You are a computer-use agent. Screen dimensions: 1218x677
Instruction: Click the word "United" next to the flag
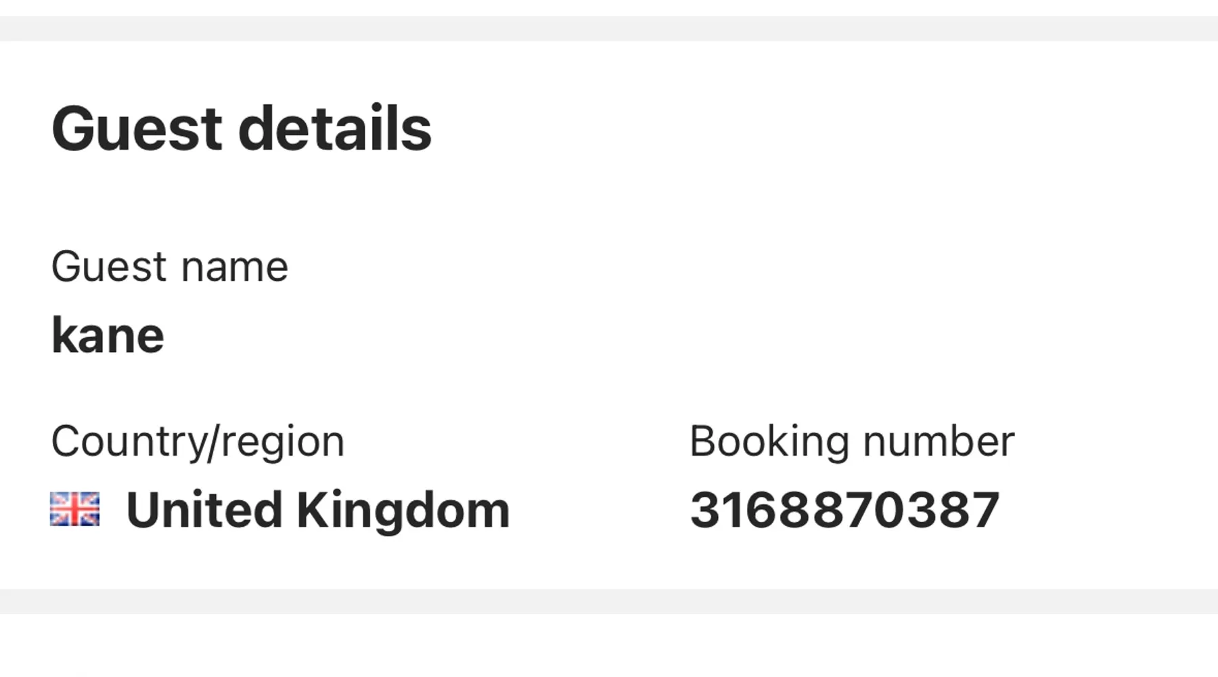204,510
